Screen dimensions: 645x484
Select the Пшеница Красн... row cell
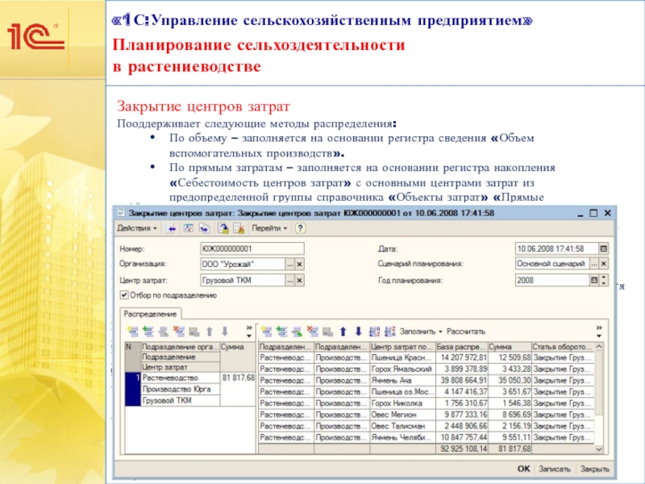[x=402, y=357]
